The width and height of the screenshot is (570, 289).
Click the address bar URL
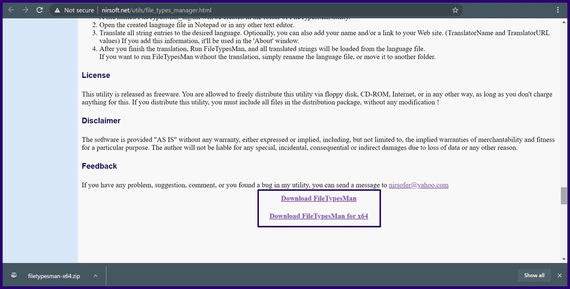click(156, 10)
